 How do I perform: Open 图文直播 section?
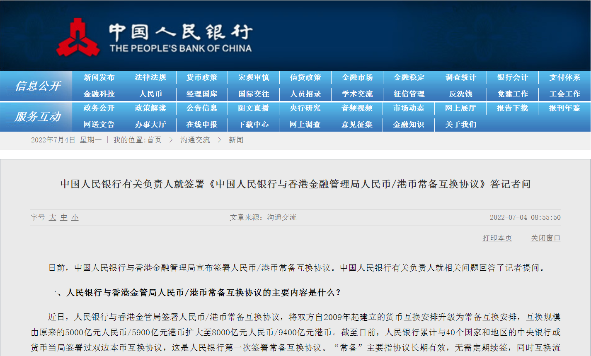point(253,108)
